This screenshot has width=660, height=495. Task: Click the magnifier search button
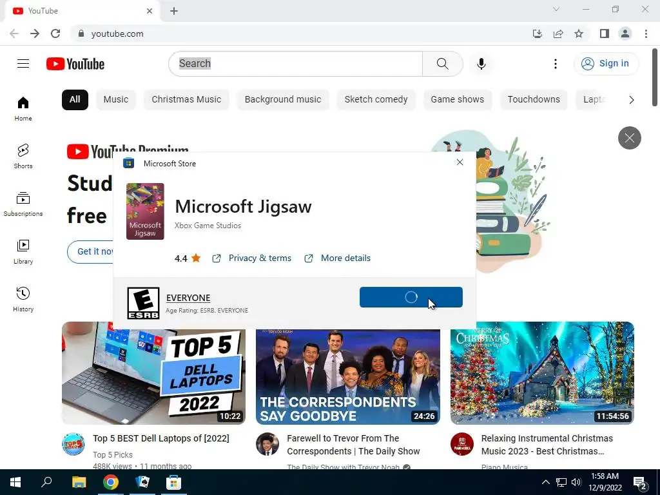click(442, 64)
